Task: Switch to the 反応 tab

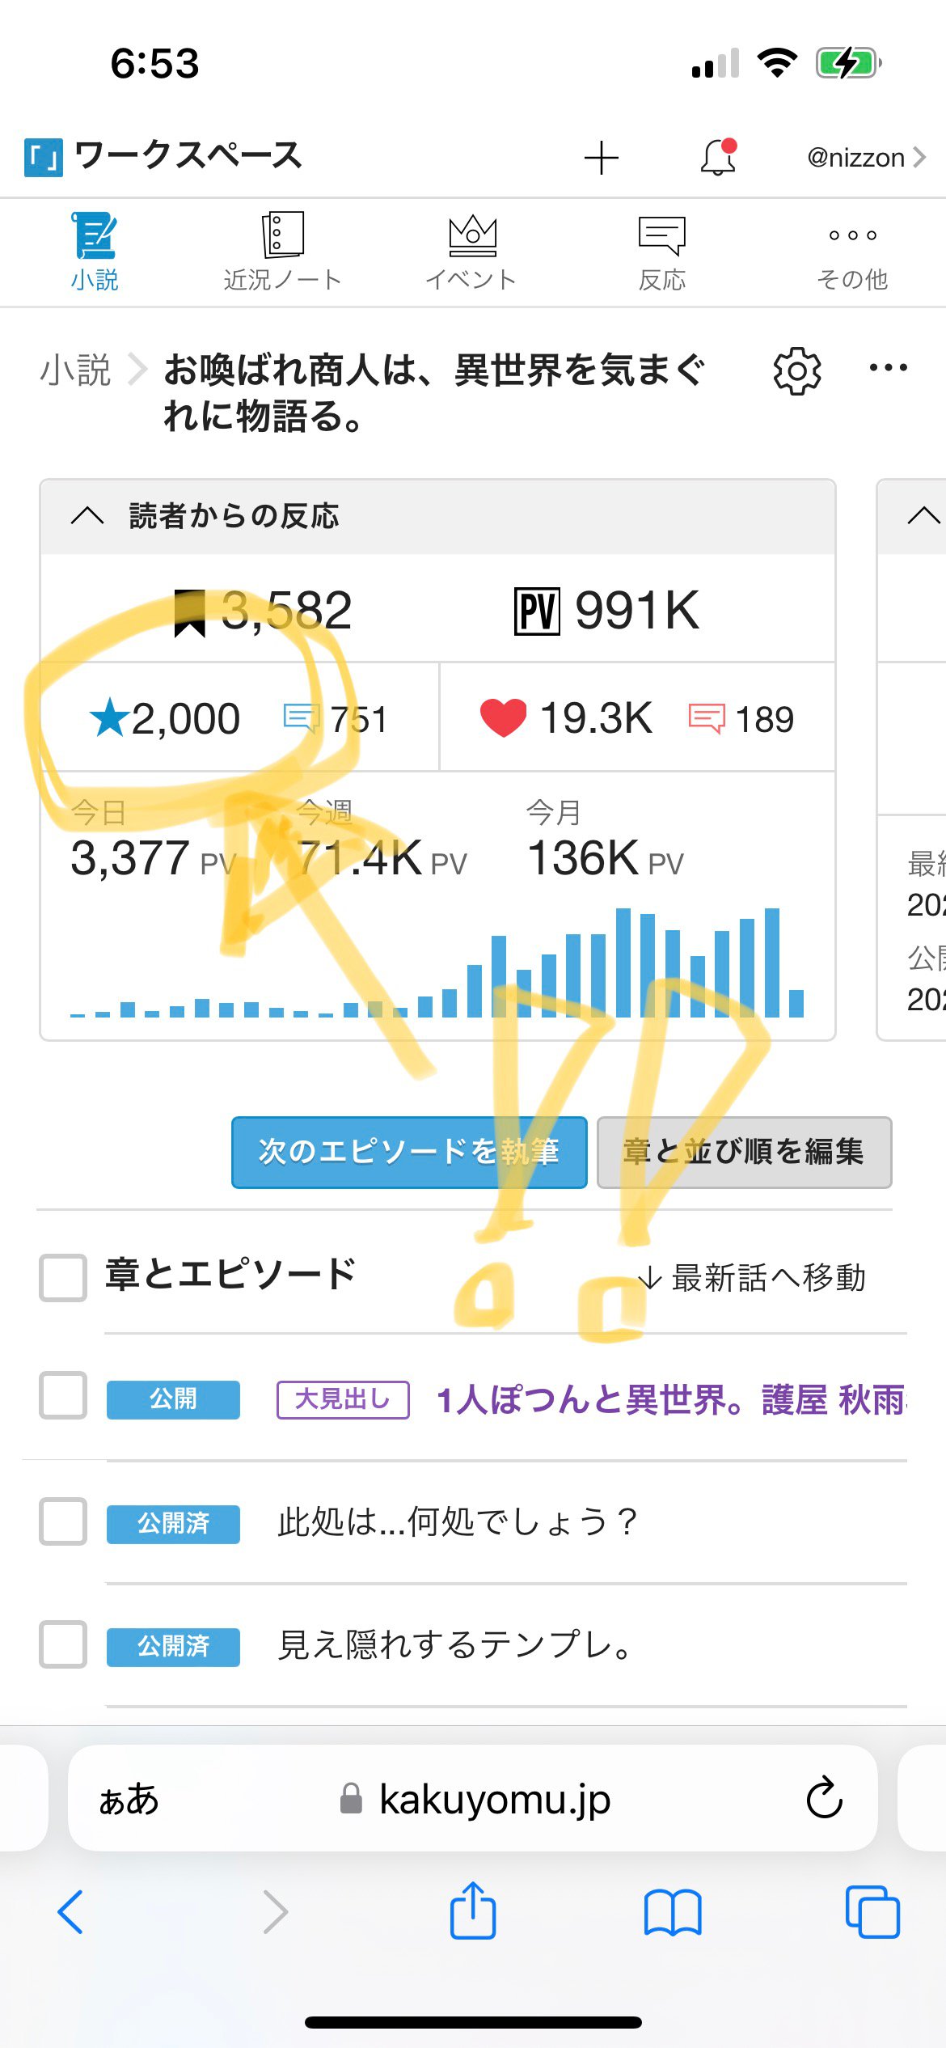Action: [661, 252]
